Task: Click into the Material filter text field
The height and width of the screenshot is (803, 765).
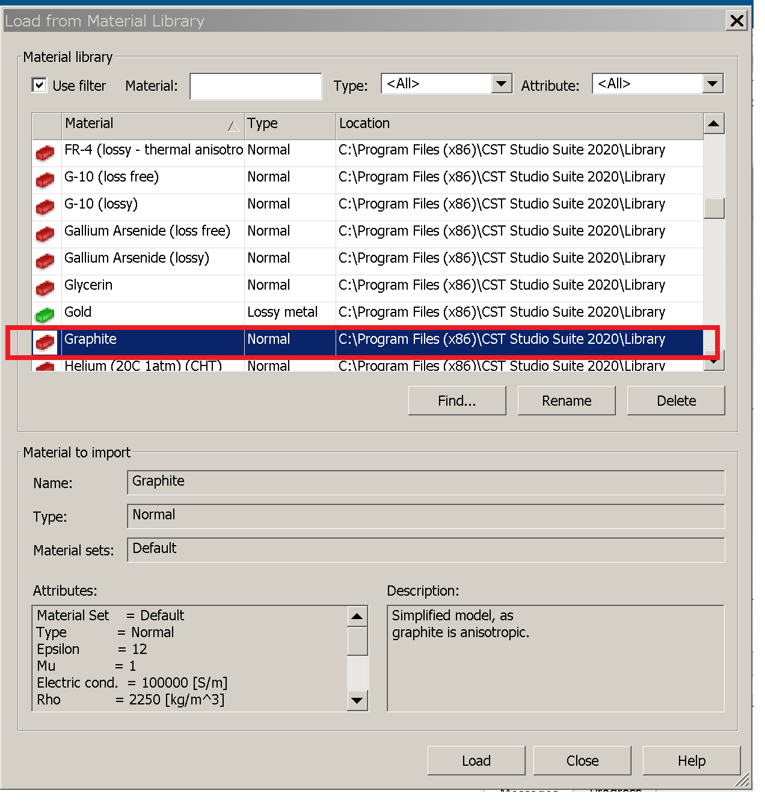Action: [x=256, y=86]
